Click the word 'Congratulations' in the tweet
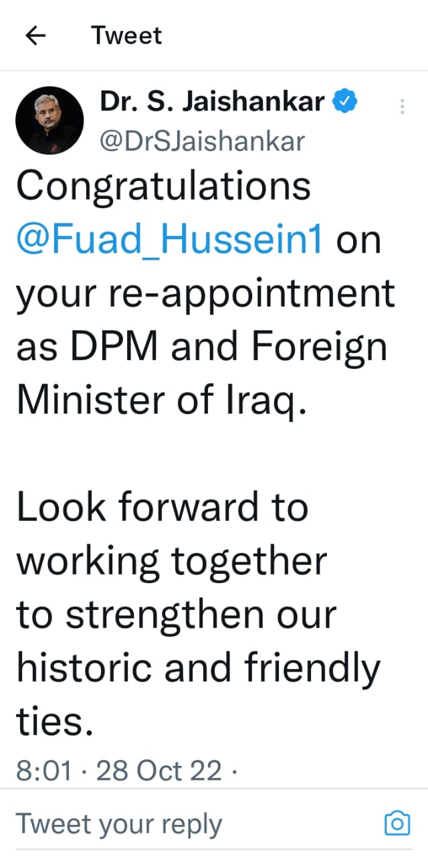This screenshot has width=428, height=857. pos(163,187)
